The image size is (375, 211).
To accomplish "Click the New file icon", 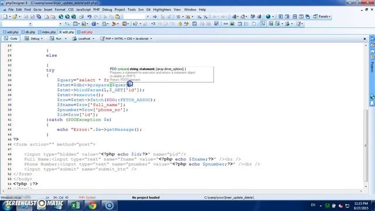I will coord(5,16).
